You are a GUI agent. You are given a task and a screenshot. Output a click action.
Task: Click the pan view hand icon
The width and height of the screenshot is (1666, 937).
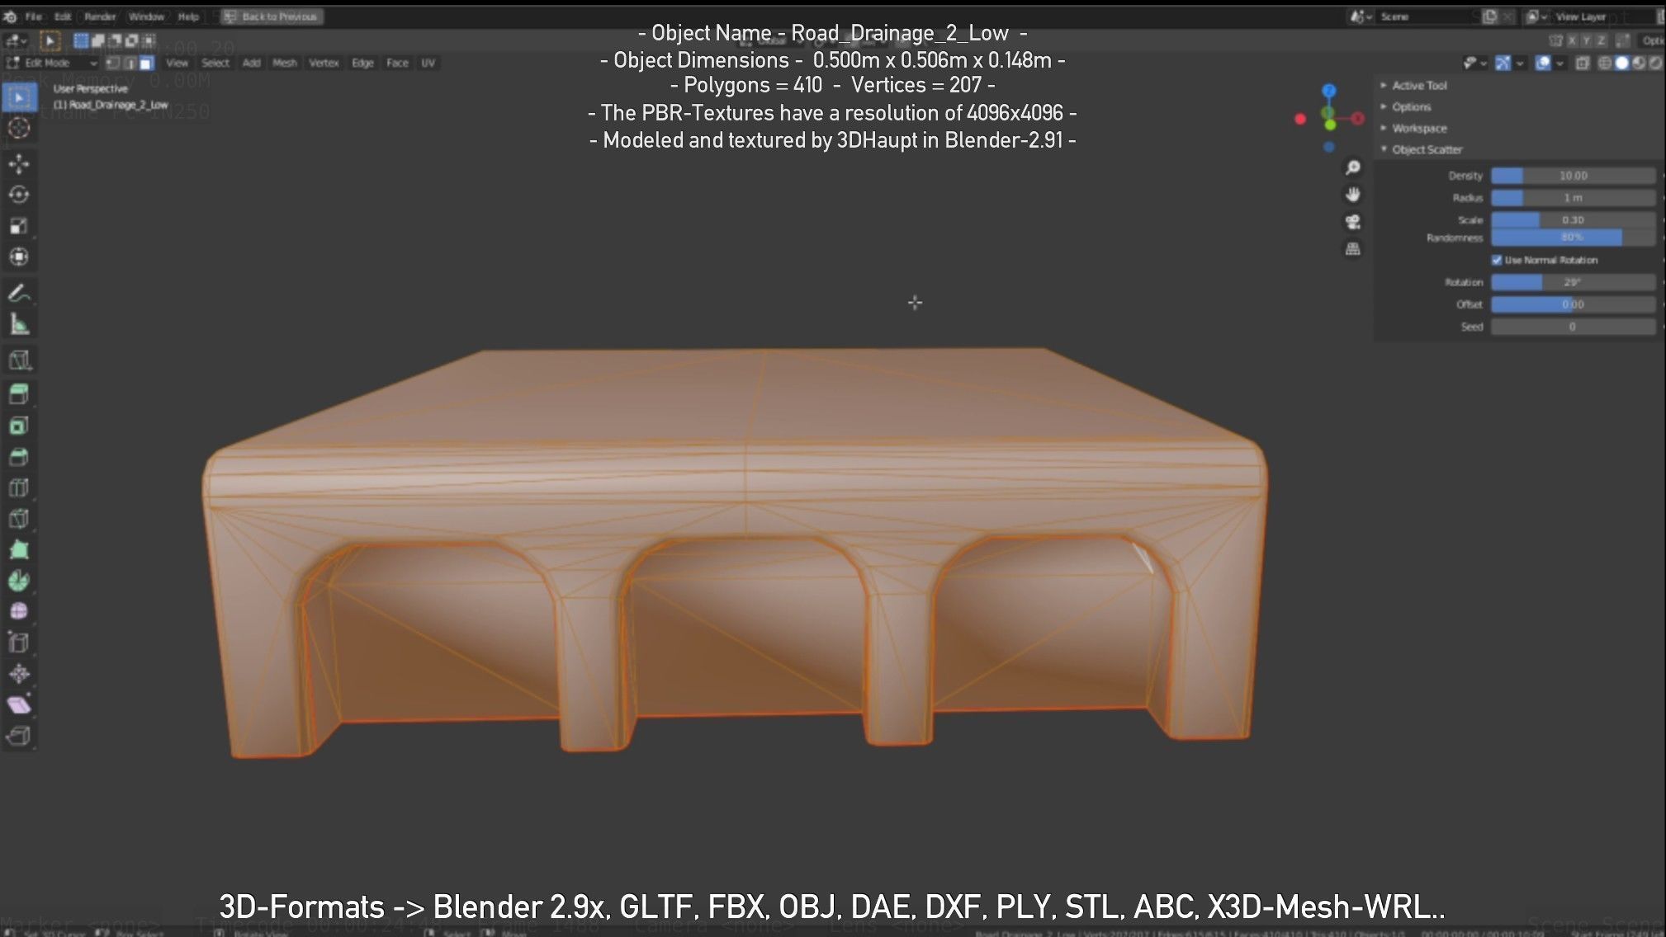pyautogui.click(x=1352, y=195)
